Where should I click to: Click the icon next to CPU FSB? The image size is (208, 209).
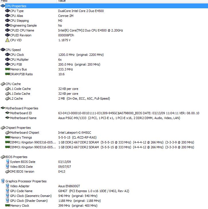pyautogui.click(x=7, y=64)
